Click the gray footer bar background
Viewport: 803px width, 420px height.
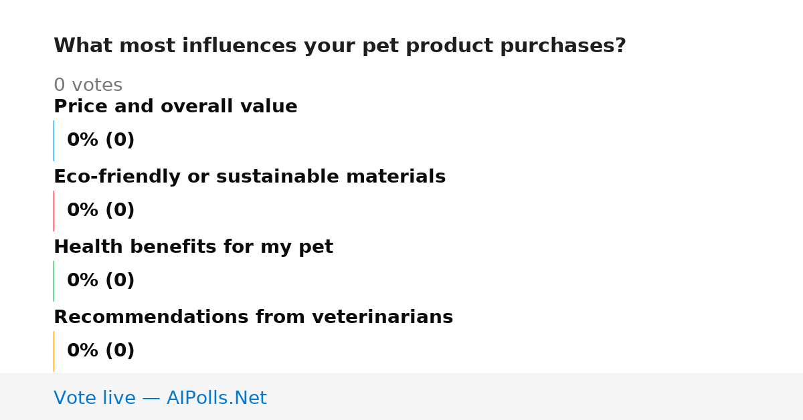pyautogui.click(x=535, y=397)
